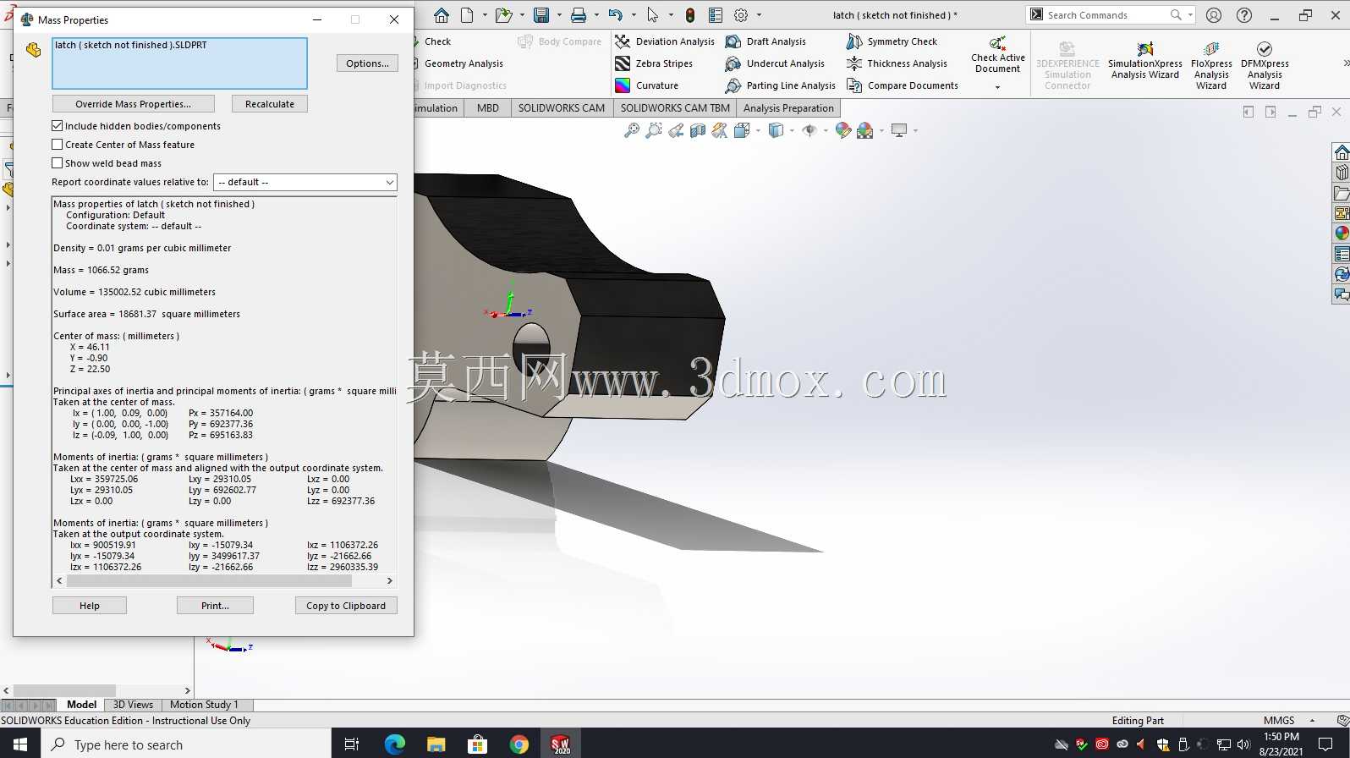Open the Options gear icon
This screenshot has width=1350, height=758.
pos(741,15)
